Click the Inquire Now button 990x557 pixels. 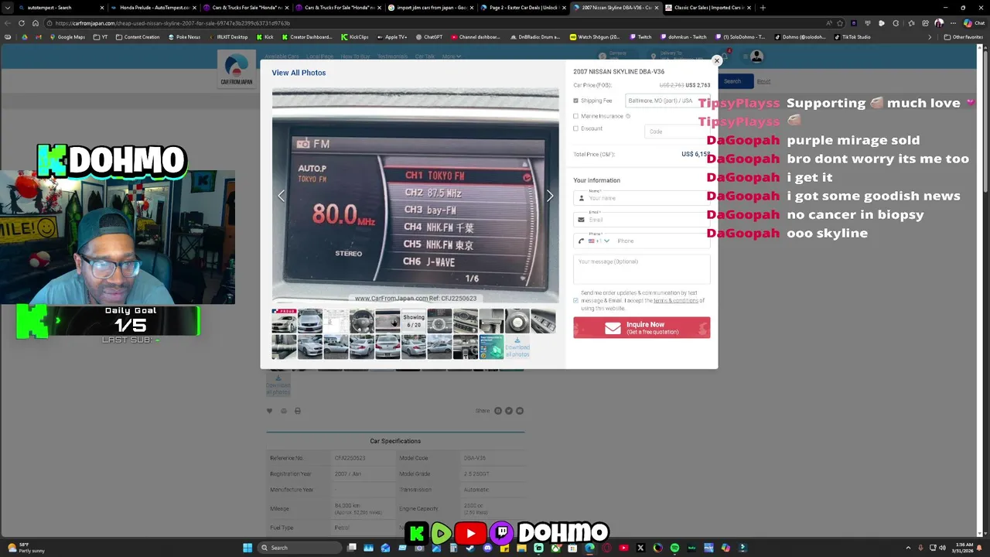click(641, 328)
